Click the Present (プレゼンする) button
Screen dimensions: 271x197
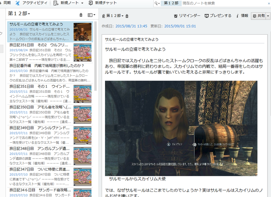pos(218,16)
